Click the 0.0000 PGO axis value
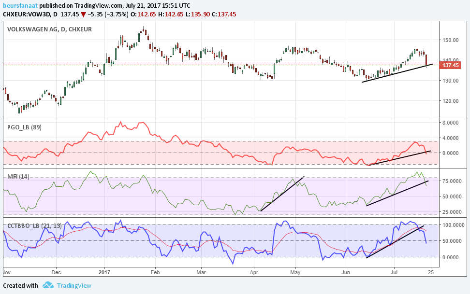Screen dimensions: 470x294 click(x=451, y=153)
